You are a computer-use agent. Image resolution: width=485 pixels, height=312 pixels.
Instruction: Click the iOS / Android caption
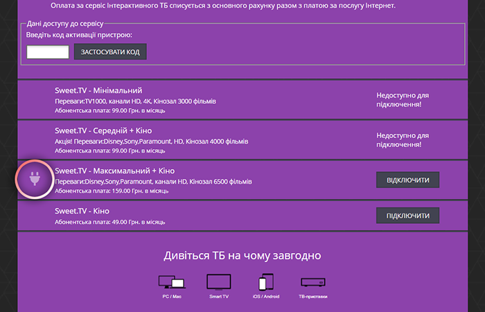point(266,297)
